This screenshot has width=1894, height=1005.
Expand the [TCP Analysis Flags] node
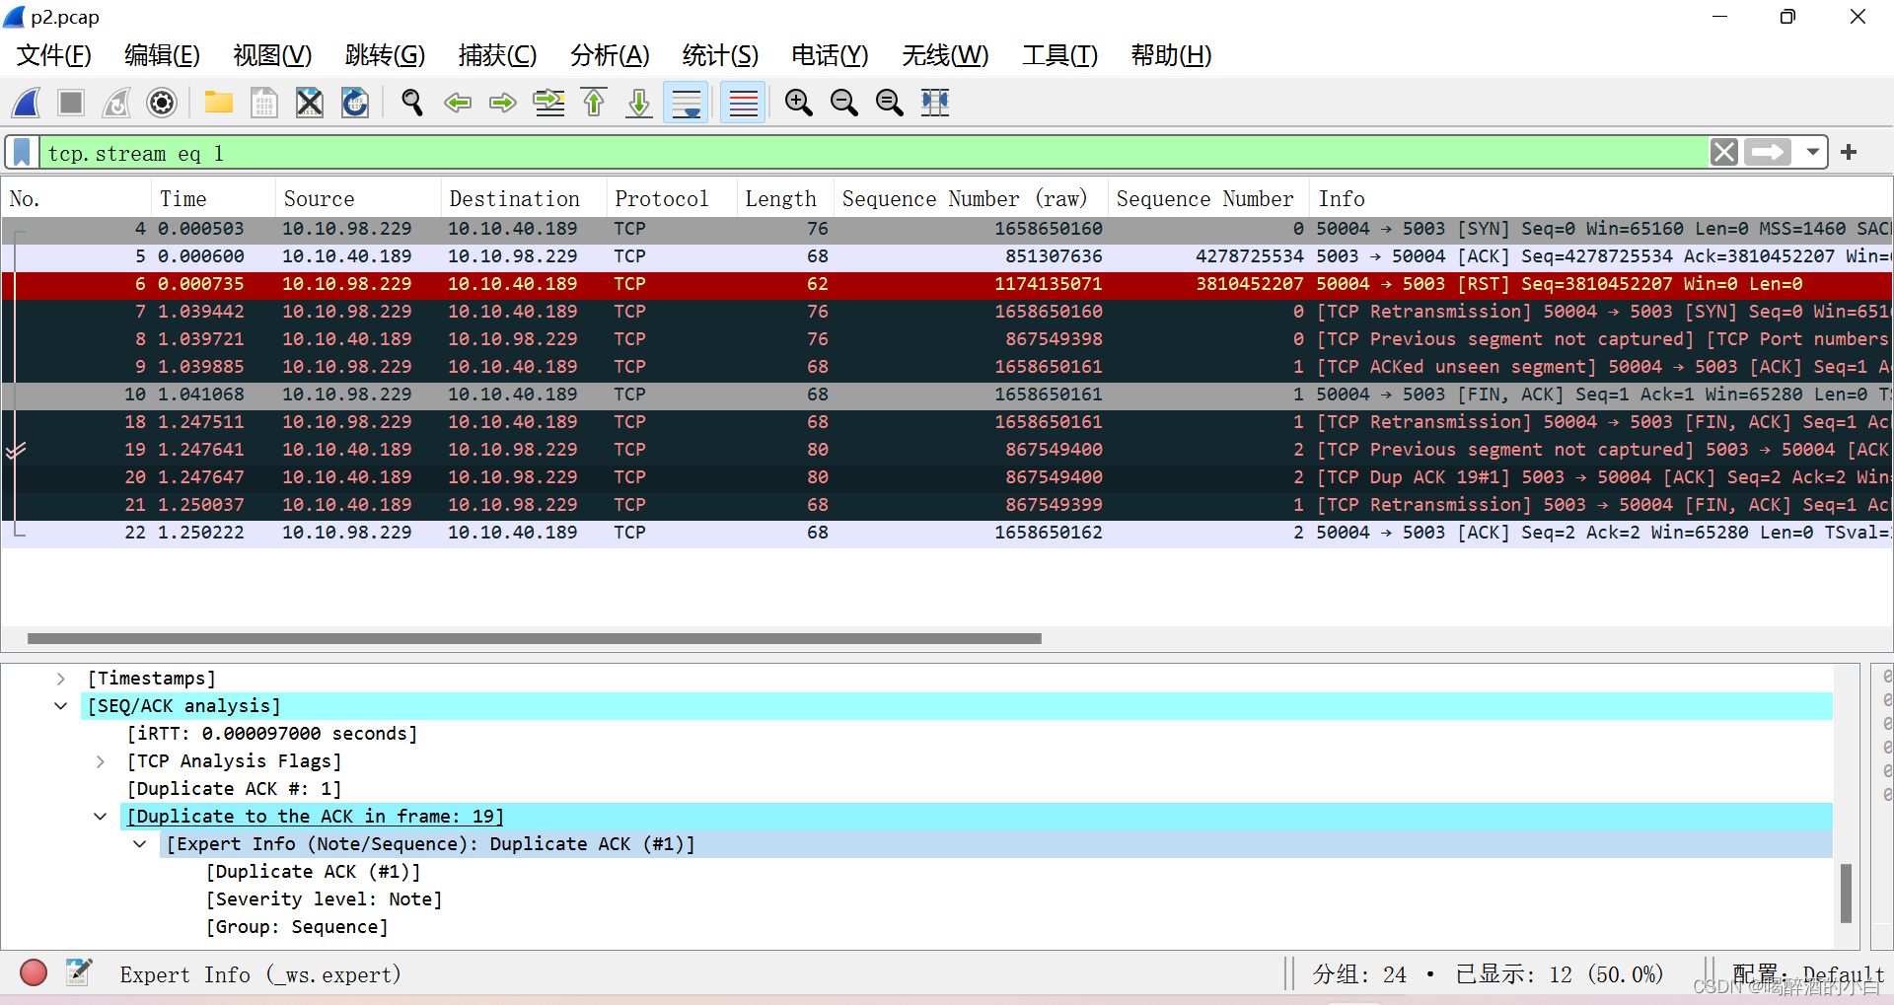tap(101, 761)
